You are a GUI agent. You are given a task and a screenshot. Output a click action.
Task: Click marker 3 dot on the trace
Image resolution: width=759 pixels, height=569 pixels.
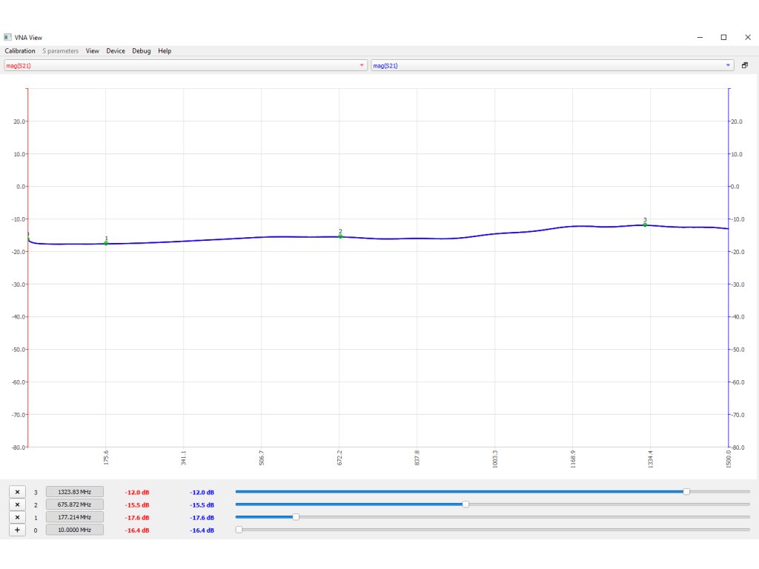(645, 224)
